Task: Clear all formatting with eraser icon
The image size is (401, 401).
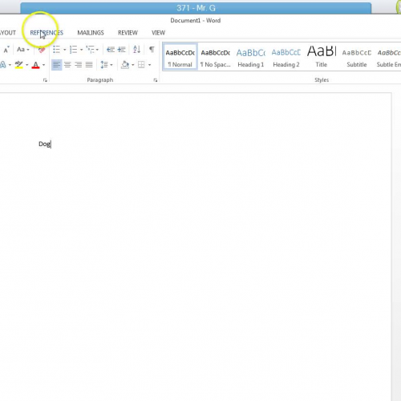Action: [42, 50]
